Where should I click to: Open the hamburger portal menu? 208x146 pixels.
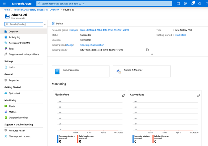[4, 4]
